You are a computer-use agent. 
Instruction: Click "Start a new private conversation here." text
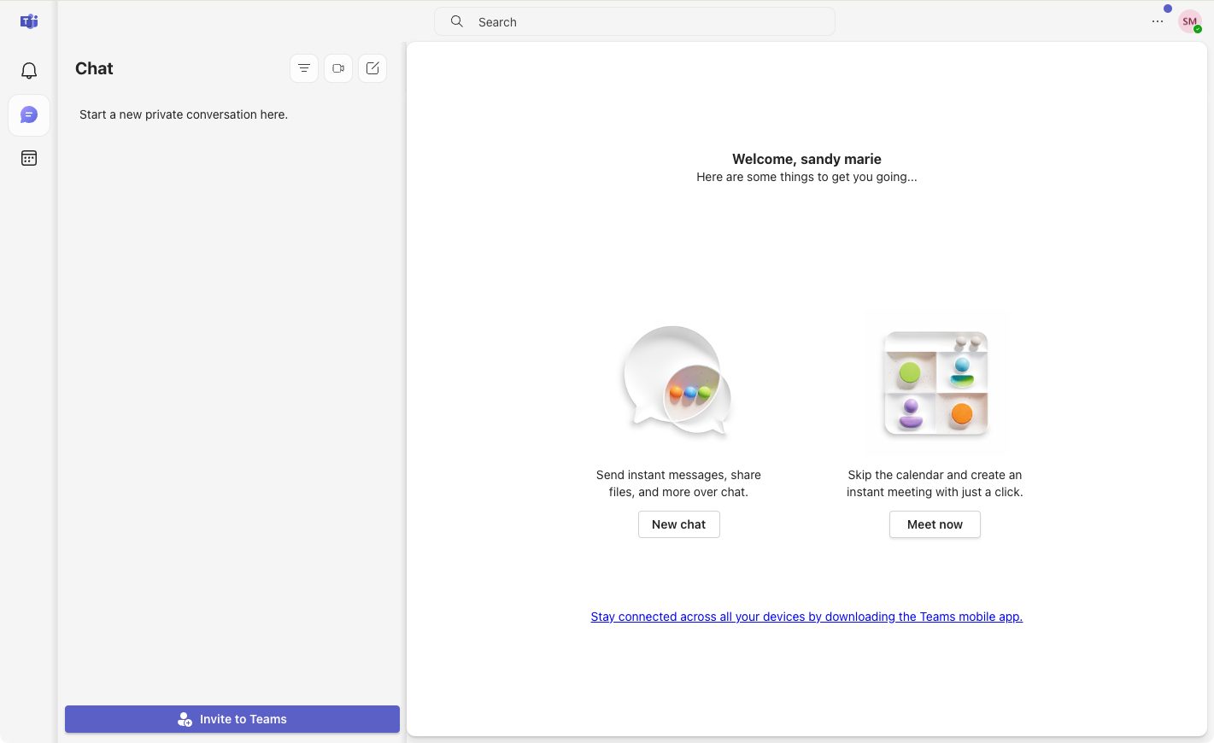[x=184, y=114]
